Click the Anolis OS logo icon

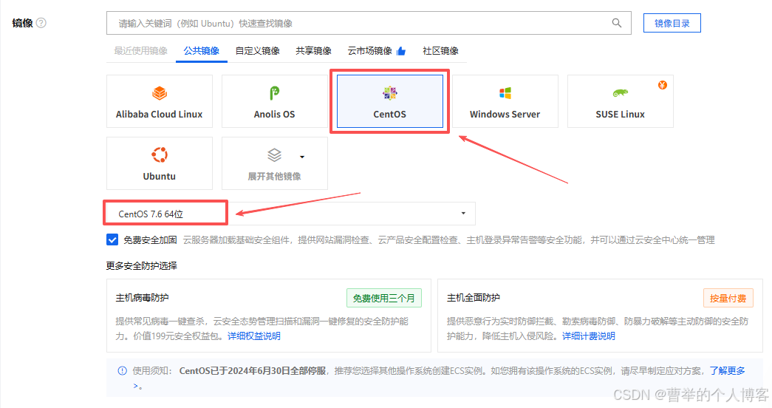click(274, 92)
